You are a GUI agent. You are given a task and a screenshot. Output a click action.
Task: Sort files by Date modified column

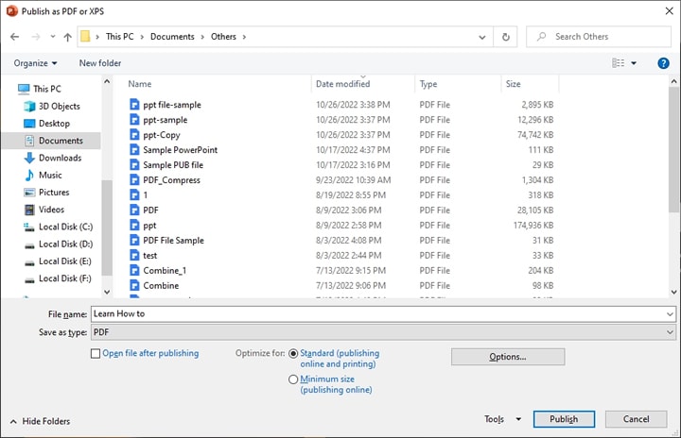click(343, 84)
